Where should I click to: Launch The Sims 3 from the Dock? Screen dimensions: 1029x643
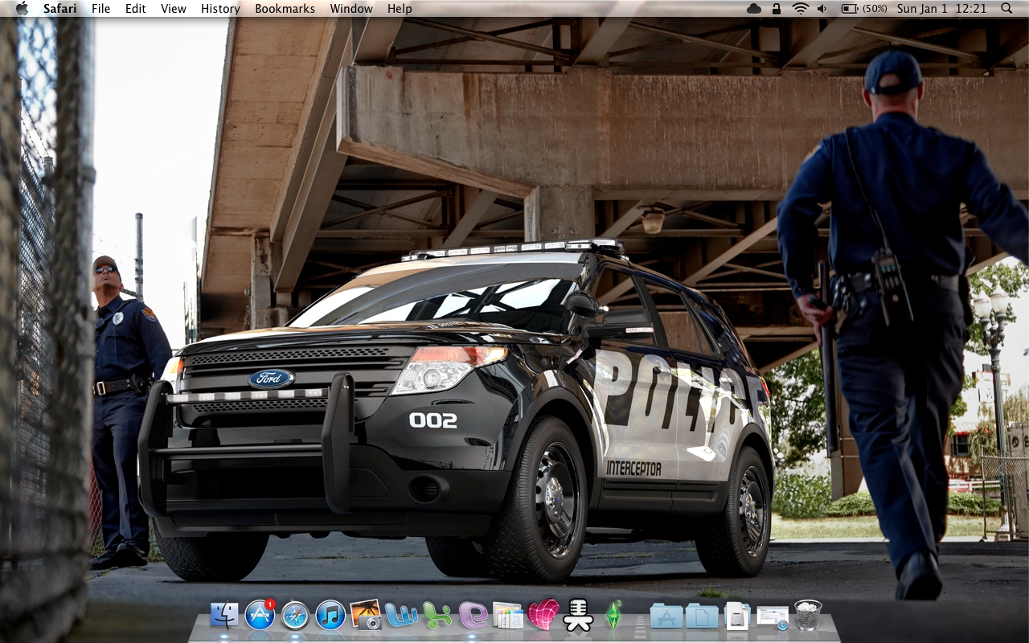(614, 615)
